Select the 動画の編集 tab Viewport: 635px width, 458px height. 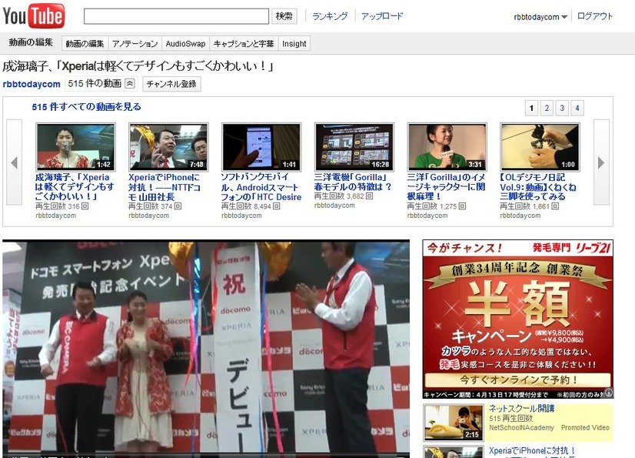[85, 43]
